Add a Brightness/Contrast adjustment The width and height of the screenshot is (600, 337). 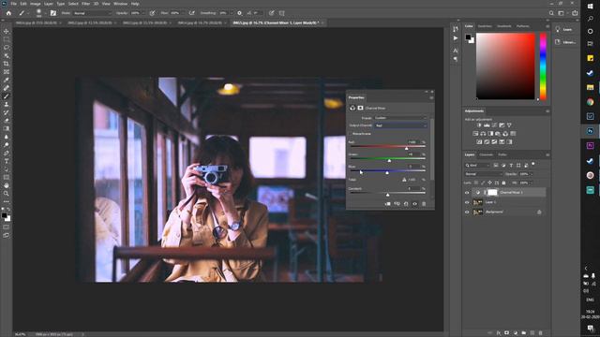pos(479,125)
